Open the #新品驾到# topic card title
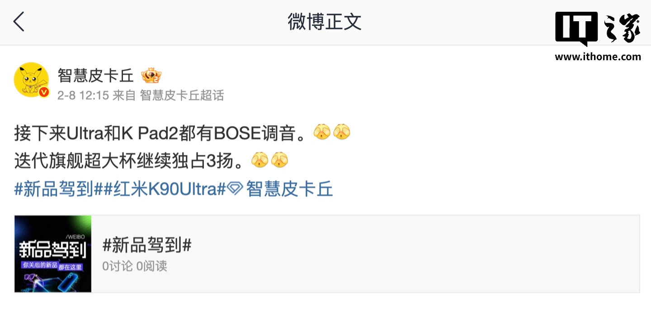Viewport: 651px width, 310px height. pos(147,245)
